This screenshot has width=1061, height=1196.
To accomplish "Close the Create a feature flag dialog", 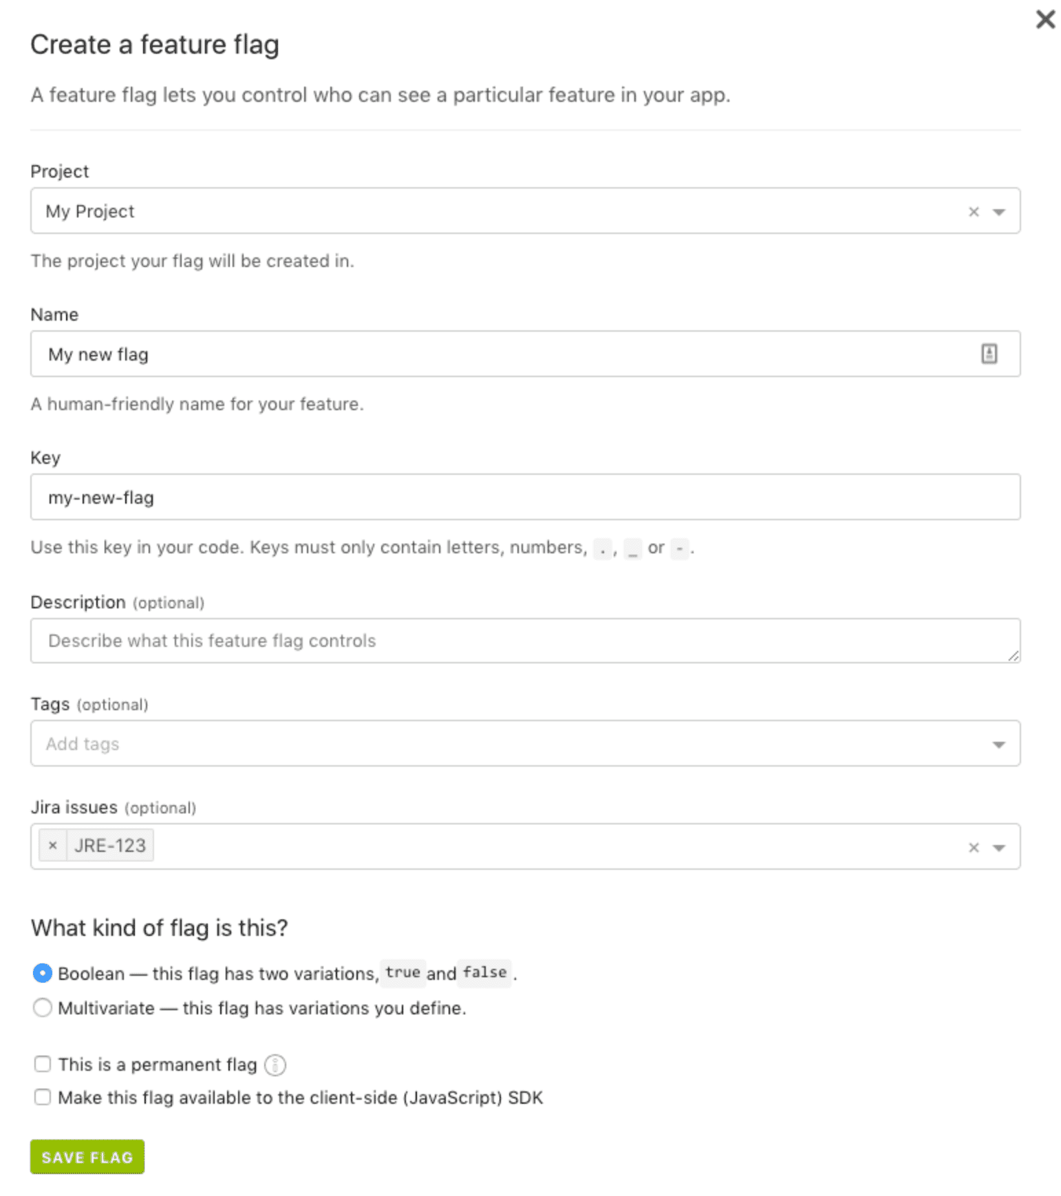I will 1044,20.
